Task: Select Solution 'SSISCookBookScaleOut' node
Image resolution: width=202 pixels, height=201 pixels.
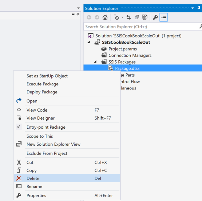Action: click(138, 36)
